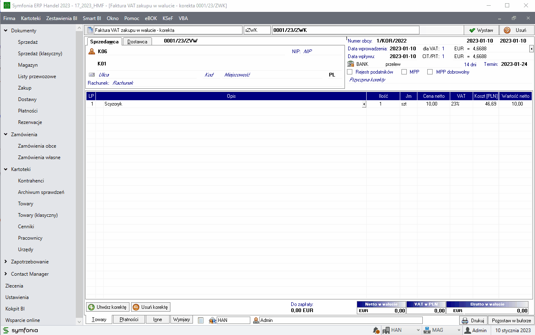Click the document icon beside the invoice type field
Screen dimensions: 535x335
[x=90, y=30]
